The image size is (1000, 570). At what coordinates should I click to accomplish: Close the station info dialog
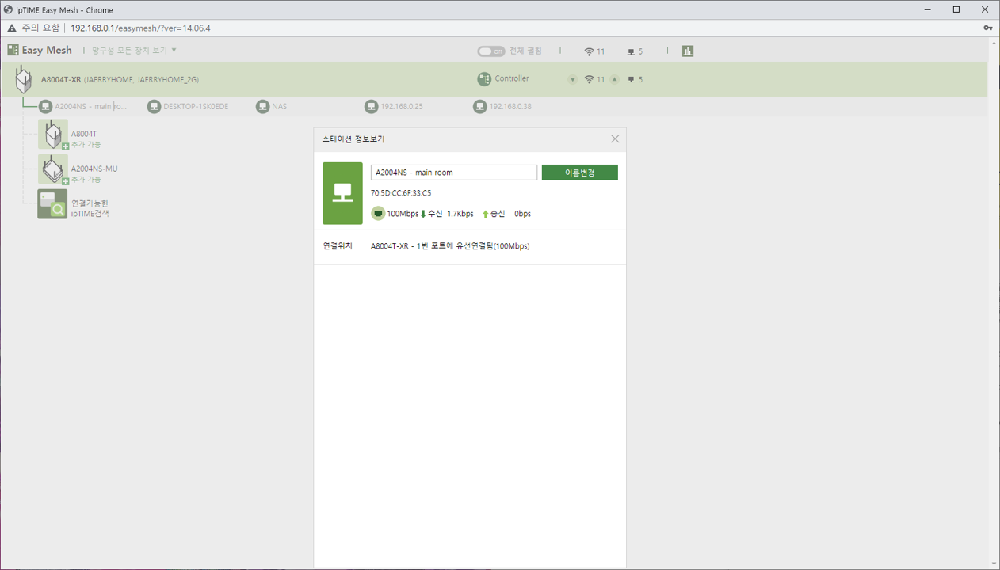coord(615,139)
